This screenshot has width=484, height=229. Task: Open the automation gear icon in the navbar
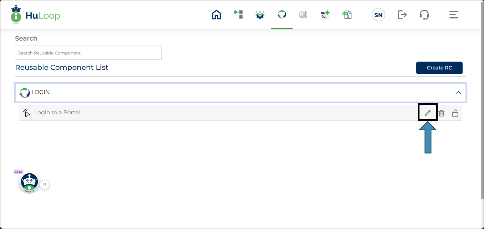260,15
